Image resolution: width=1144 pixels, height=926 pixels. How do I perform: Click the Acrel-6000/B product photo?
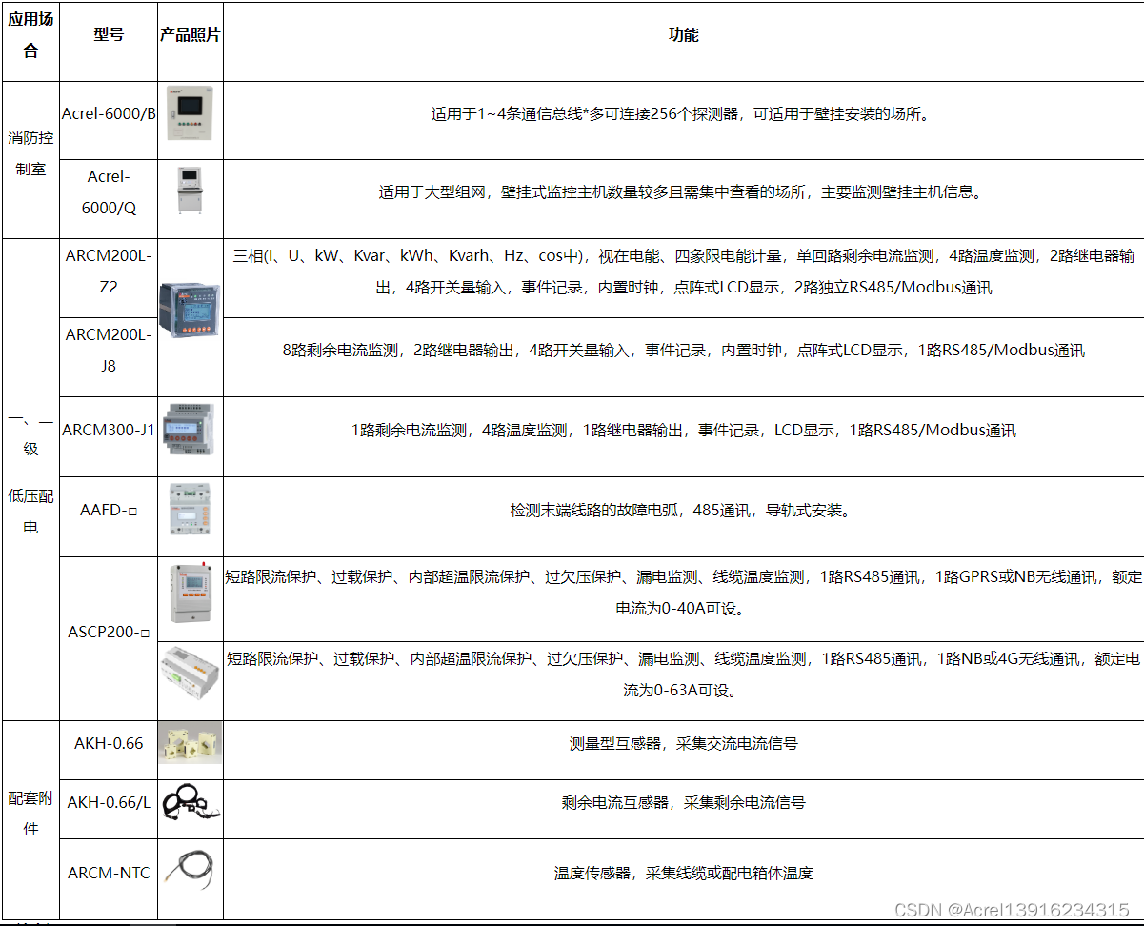(x=190, y=113)
